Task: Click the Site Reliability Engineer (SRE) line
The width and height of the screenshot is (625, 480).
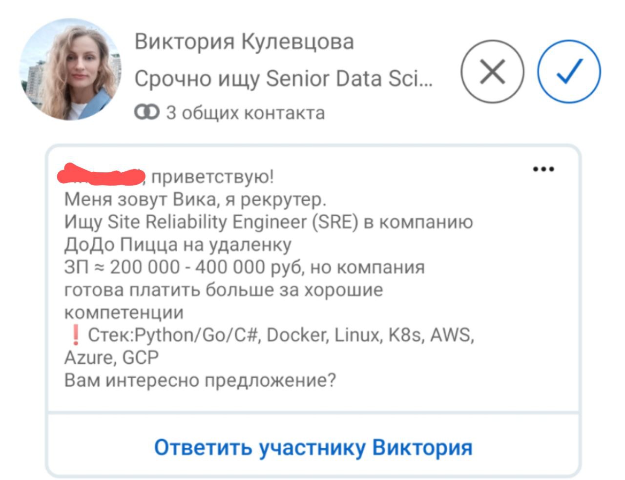Action: tap(269, 222)
